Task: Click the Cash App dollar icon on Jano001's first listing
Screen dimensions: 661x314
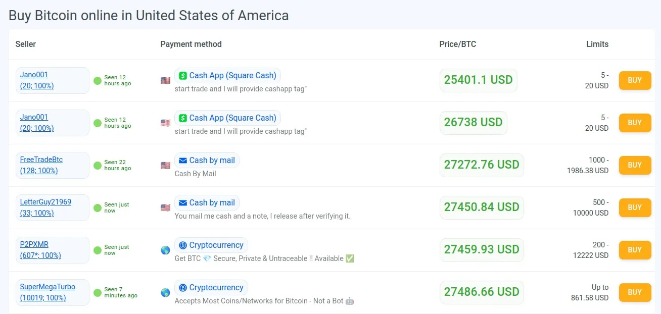Action: 182,75
